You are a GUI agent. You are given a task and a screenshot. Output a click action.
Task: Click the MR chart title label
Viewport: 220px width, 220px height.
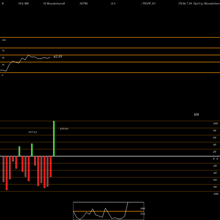click(196, 114)
